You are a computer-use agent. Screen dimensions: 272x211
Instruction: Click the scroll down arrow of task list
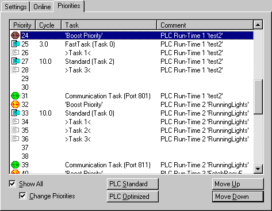tap(258, 169)
